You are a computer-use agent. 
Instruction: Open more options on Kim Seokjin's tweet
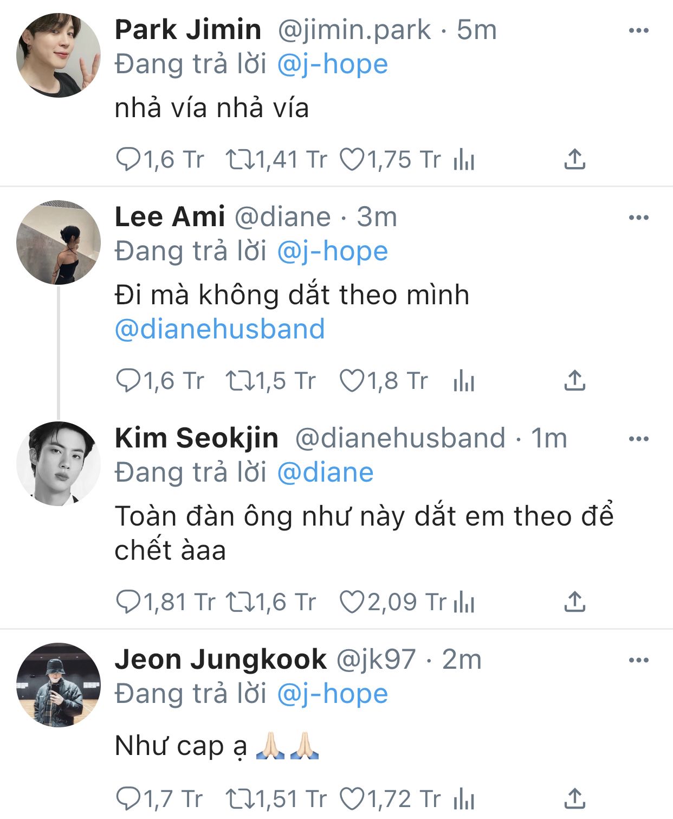pos(638,438)
